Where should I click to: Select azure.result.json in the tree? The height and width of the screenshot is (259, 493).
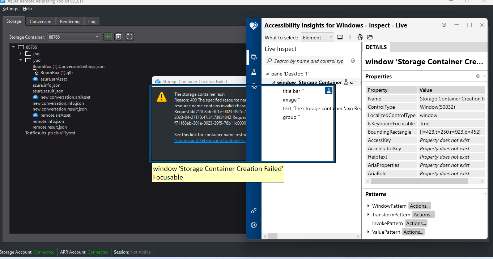48,91
